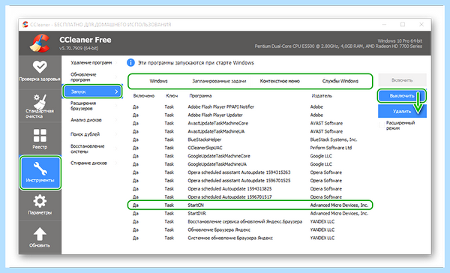Select BlueStacksHelper row
This screenshot has width=450, height=273.
(250, 139)
